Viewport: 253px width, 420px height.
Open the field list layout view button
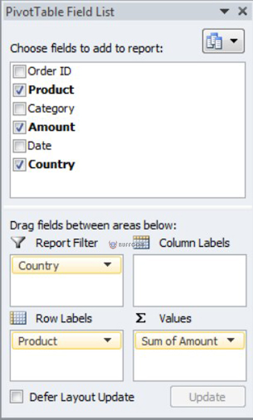(223, 41)
